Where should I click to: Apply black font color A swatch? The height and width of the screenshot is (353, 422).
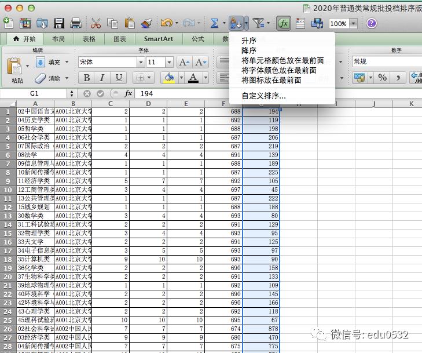point(193,78)
